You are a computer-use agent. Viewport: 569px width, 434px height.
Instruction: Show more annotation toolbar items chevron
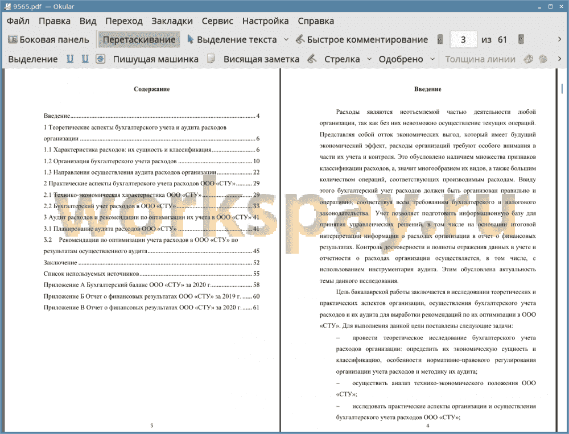[x=559, y=59]
